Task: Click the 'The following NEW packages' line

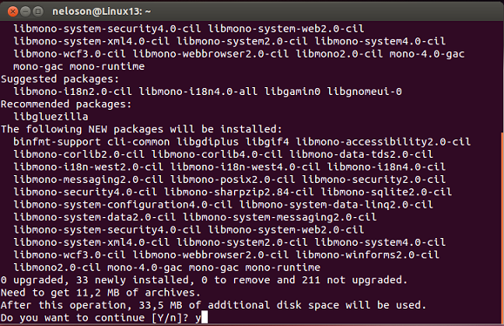Action: coord(141,129)
